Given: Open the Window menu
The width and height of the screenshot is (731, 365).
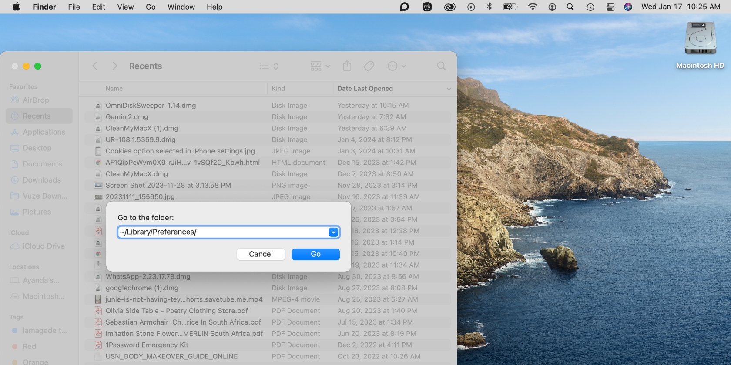Looking at the screenshot, I should [181, 7].
